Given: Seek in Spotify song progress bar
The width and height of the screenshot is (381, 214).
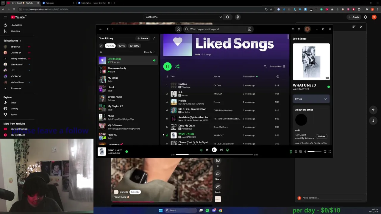Looking at the screenshot, I should (x=214, y=155).
